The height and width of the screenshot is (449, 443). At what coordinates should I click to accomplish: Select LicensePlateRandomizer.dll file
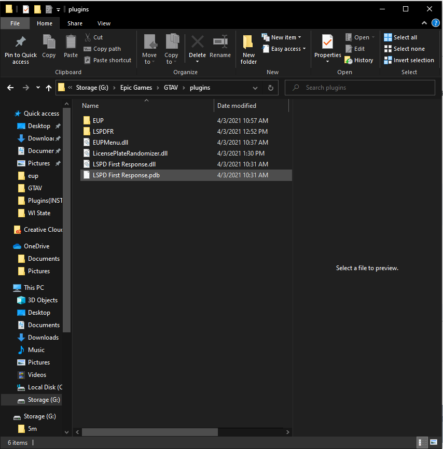tap(186, 153)
